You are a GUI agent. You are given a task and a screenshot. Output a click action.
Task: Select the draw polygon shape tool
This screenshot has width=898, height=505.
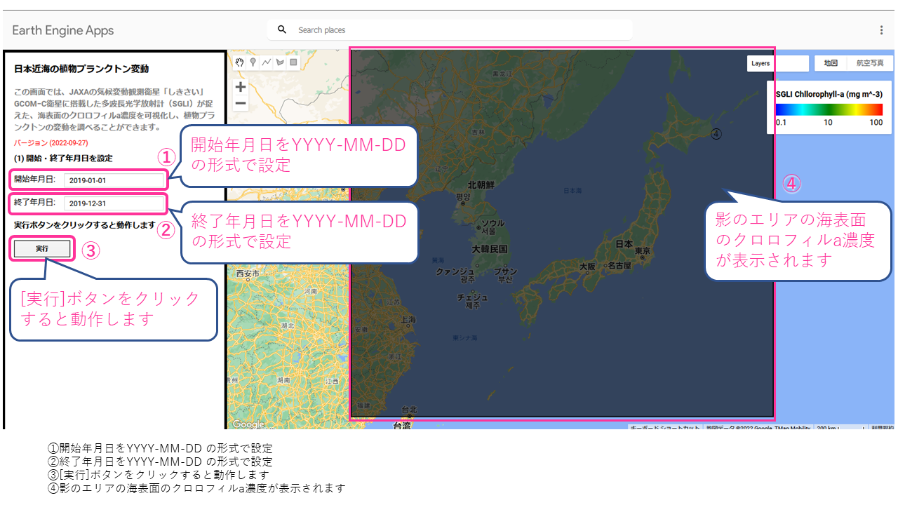280,62
